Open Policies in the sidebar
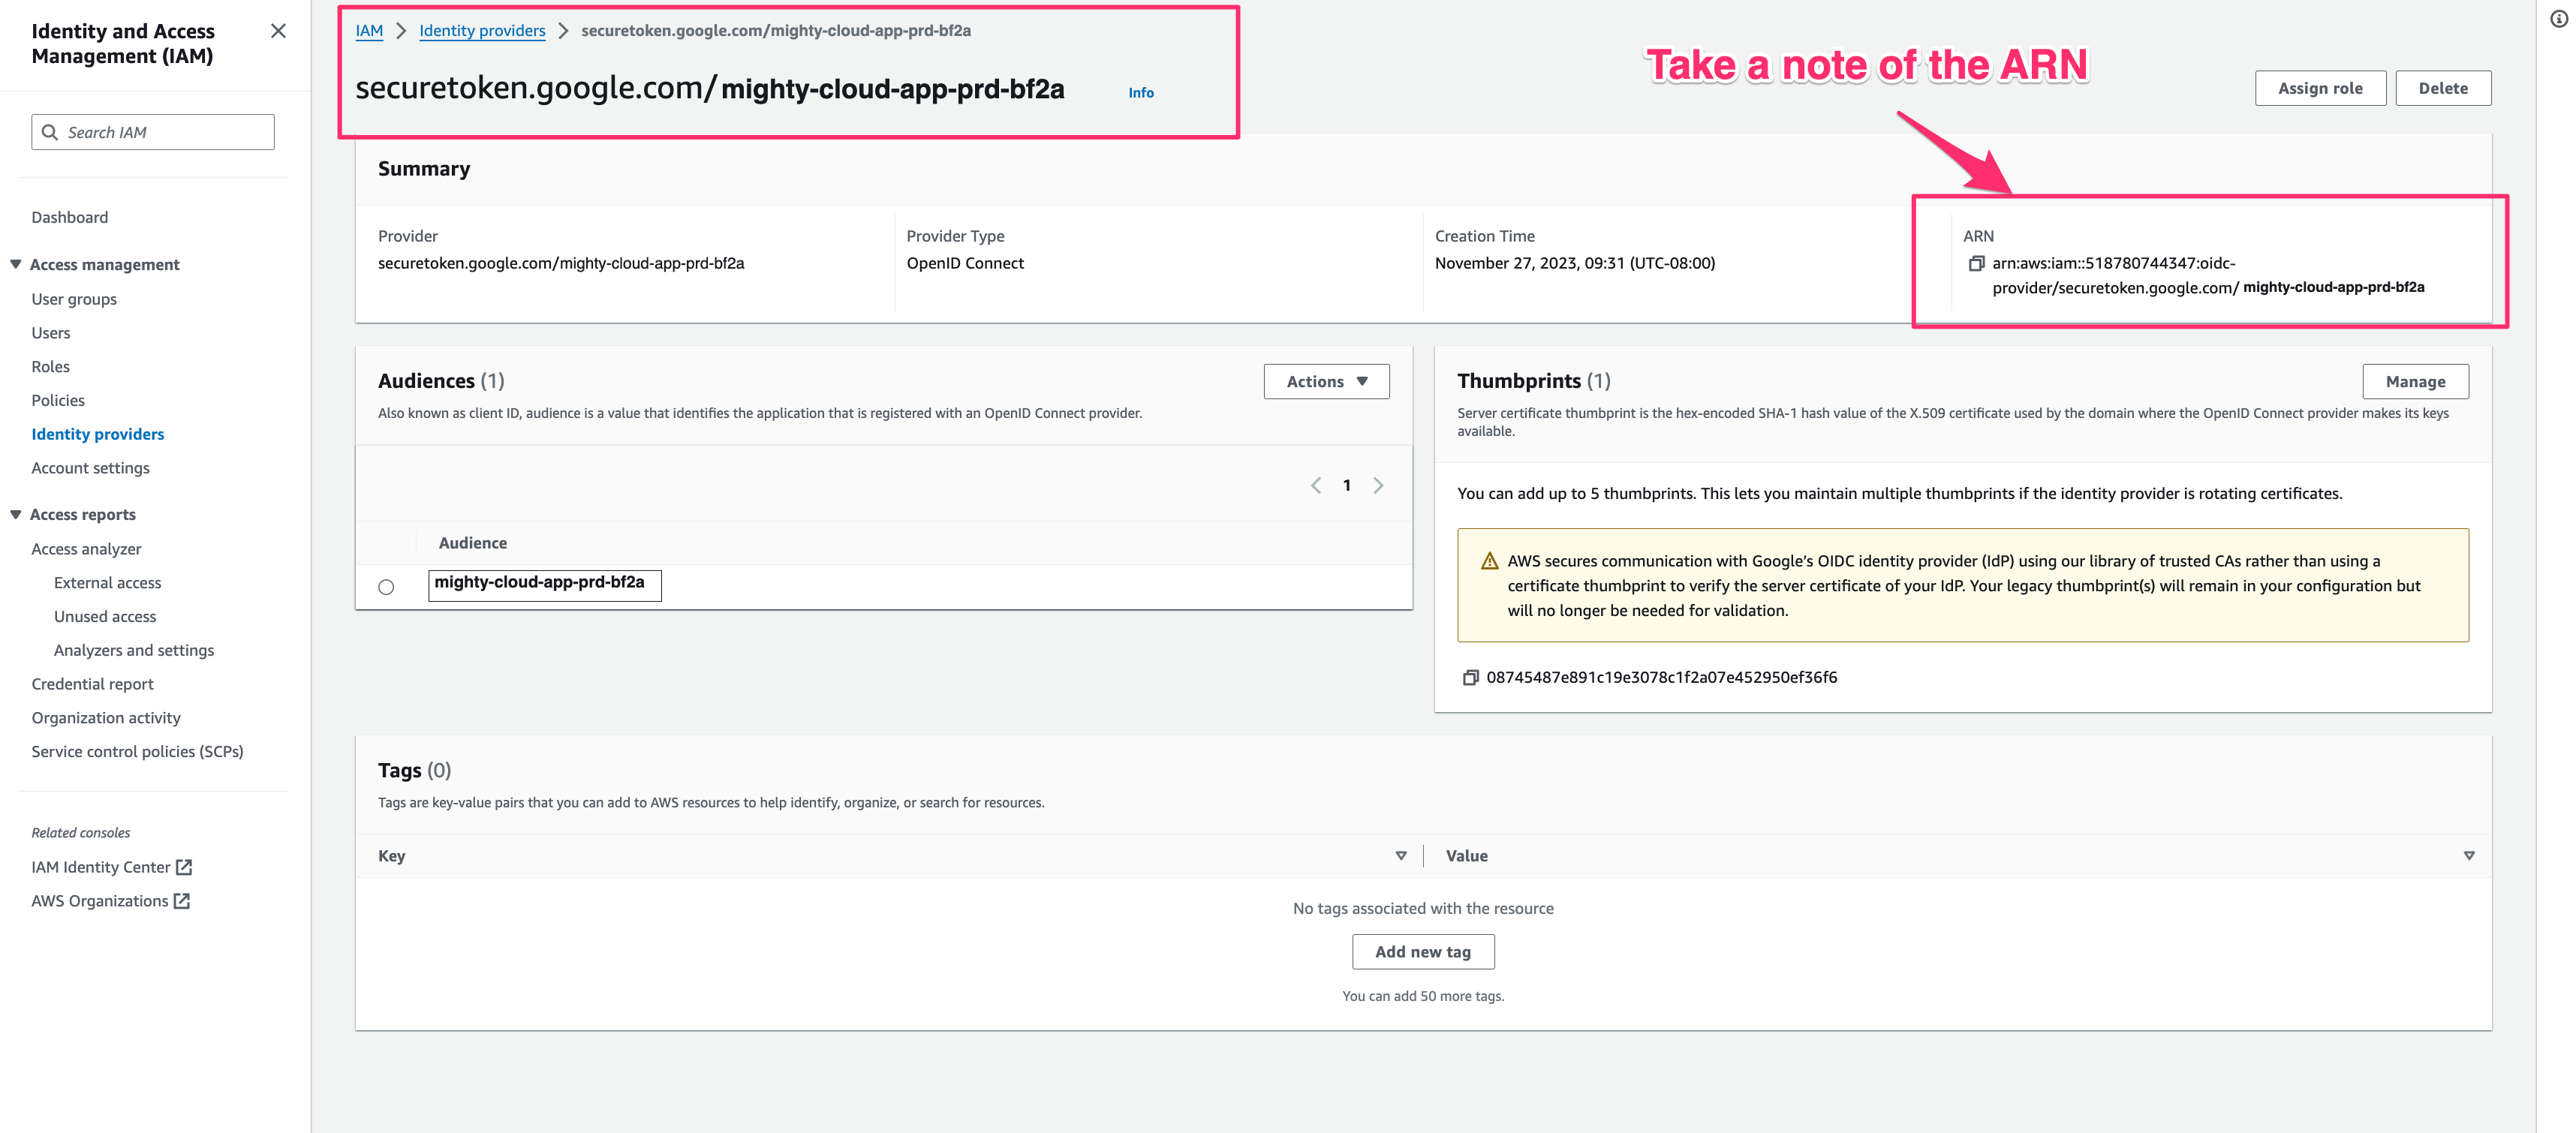The height and width of the screenshot is (1133, 2576). pos(58,400)
